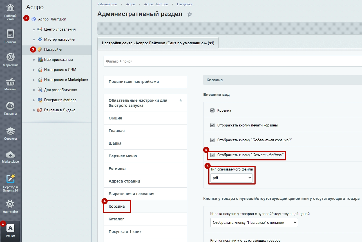362x242 pixels.
Task: Expand the Интеграция с Marketplace tree node
Action: coord(34,80)
